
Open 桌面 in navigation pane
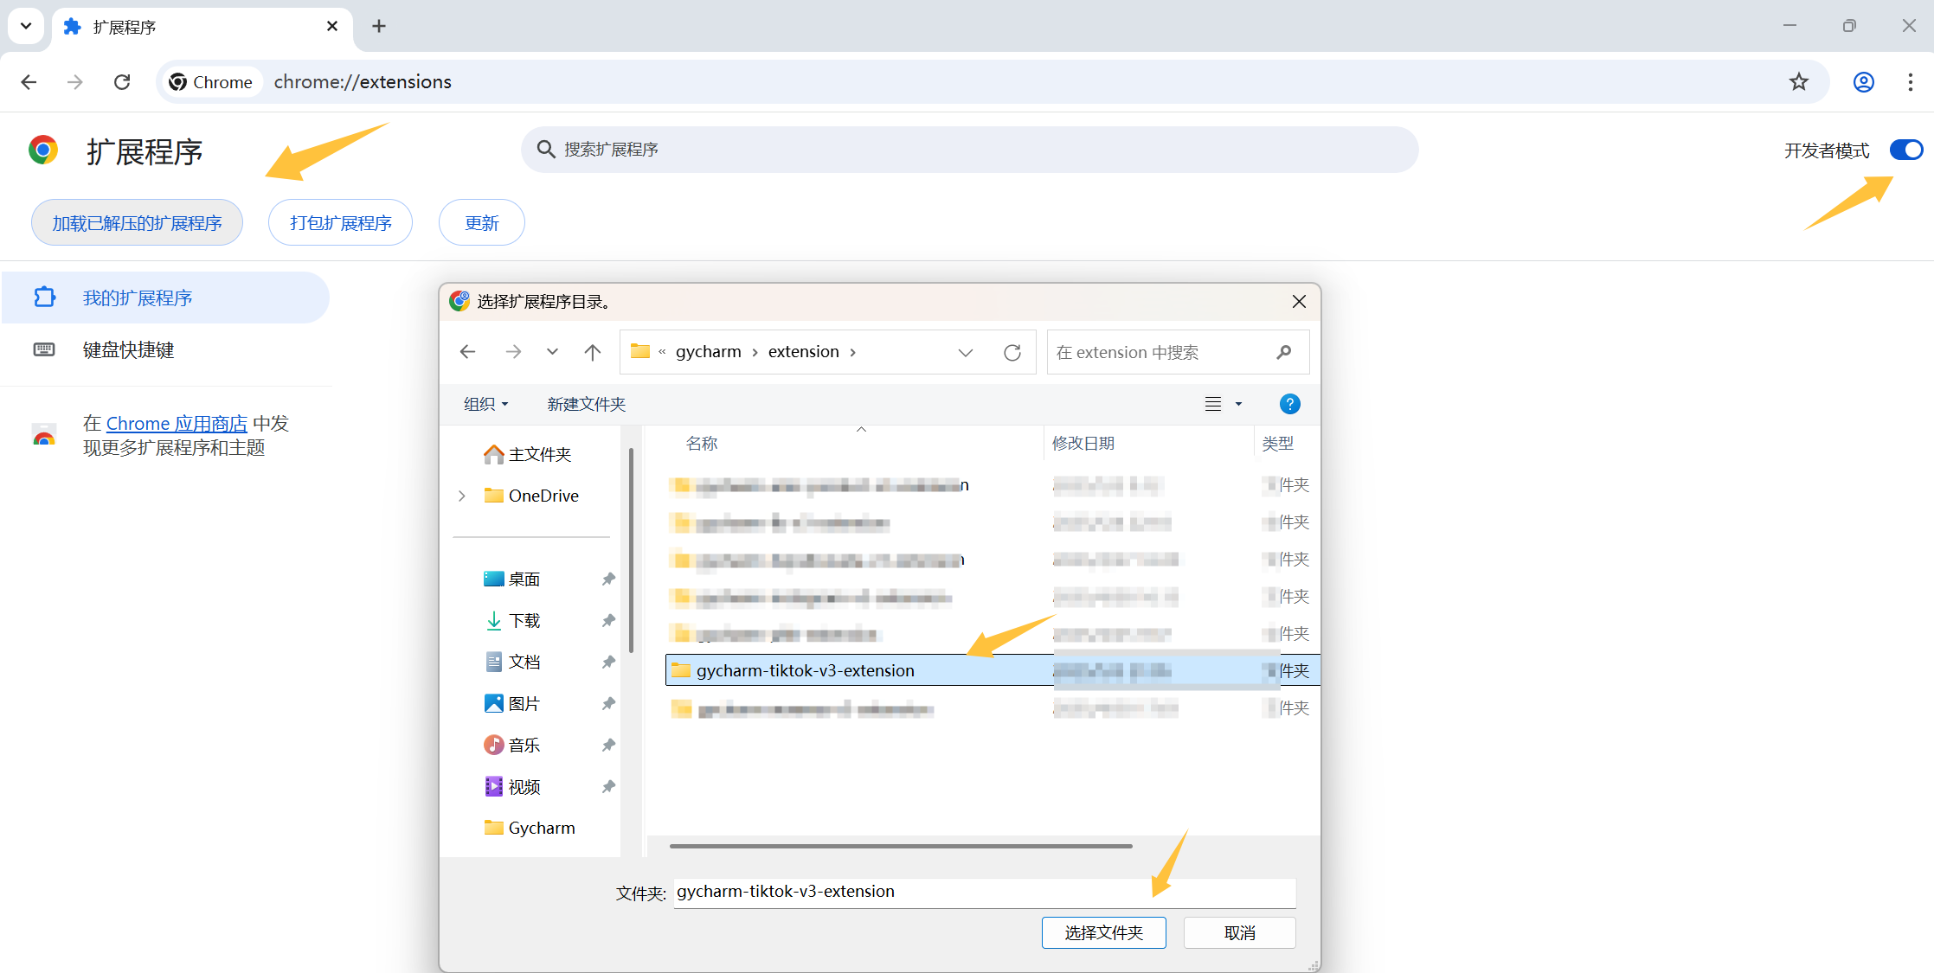coord(512,579)
